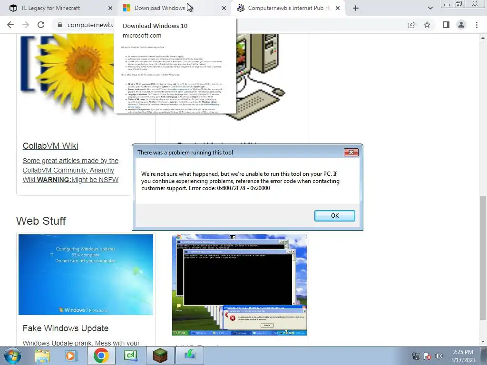Open the CollabVM Wiki link

coord(50,146)
